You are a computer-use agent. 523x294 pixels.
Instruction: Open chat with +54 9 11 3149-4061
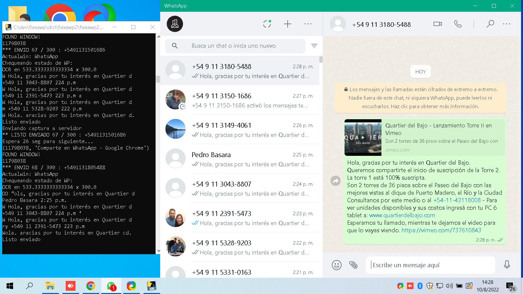[x=240, y=129]
